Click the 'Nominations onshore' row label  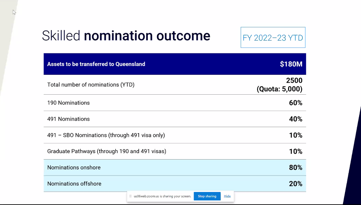pyautogui.click(x=74, y=168)
